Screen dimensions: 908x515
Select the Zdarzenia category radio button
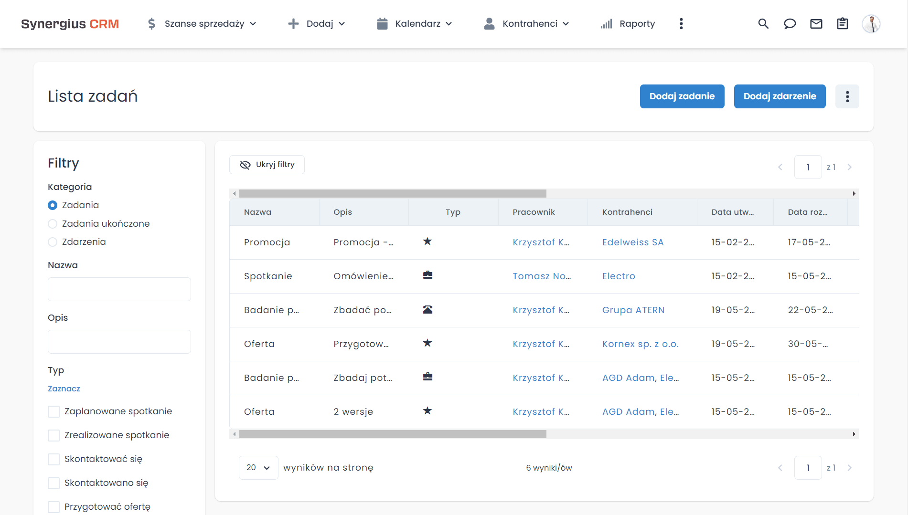(x=53, y=242)
